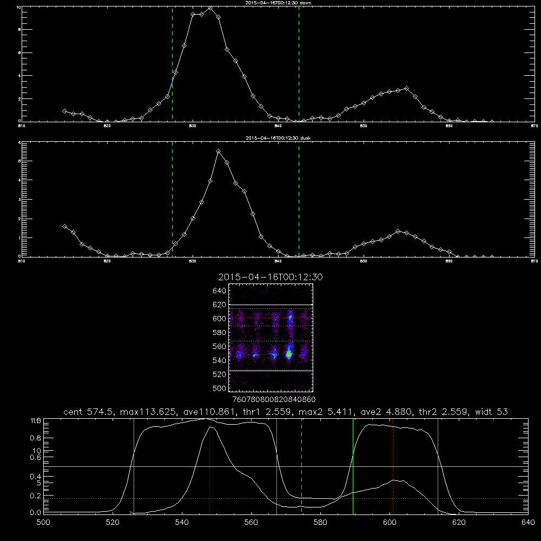Click 'thr2 2.559' in bottom header
The image size is (541, 541).
tap(444, 412)
